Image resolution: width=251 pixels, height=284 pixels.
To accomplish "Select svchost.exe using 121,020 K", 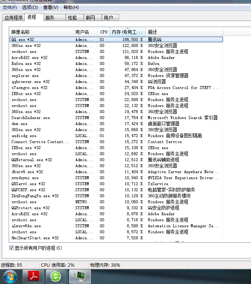I will pyautogui.click(x=116, y=51).
